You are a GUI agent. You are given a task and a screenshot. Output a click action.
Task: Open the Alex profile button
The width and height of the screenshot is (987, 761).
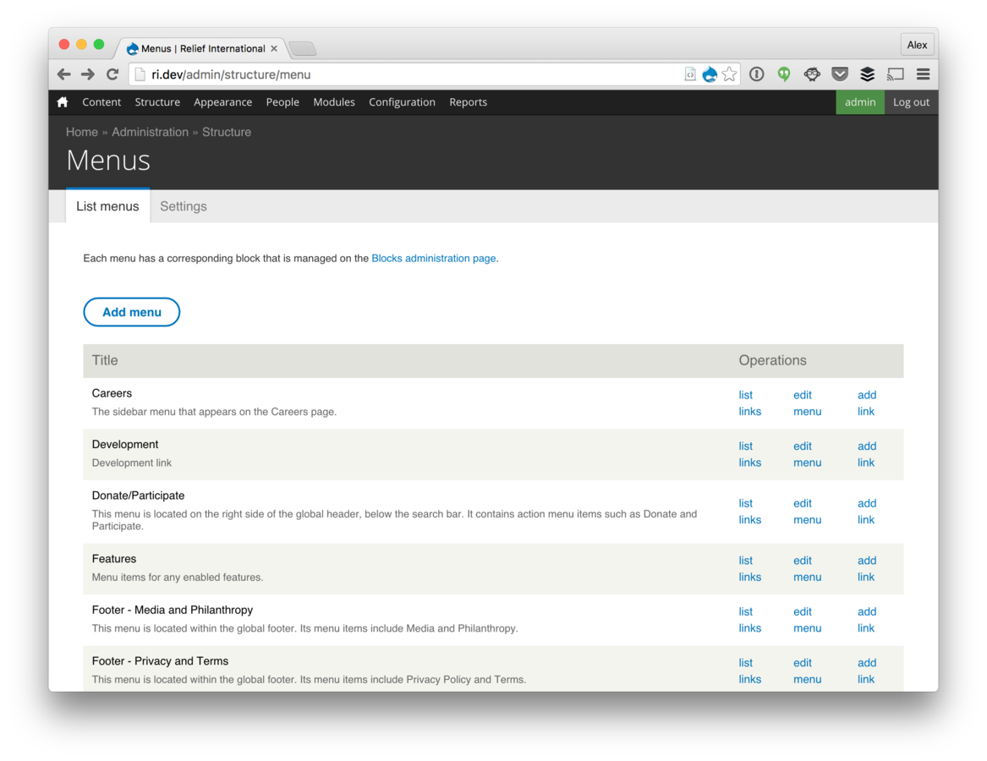pyautogui.click(x=917, y=45)
